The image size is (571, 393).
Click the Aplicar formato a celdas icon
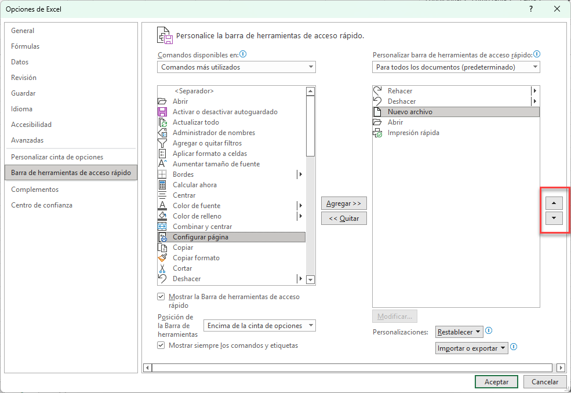pos(162,154)
